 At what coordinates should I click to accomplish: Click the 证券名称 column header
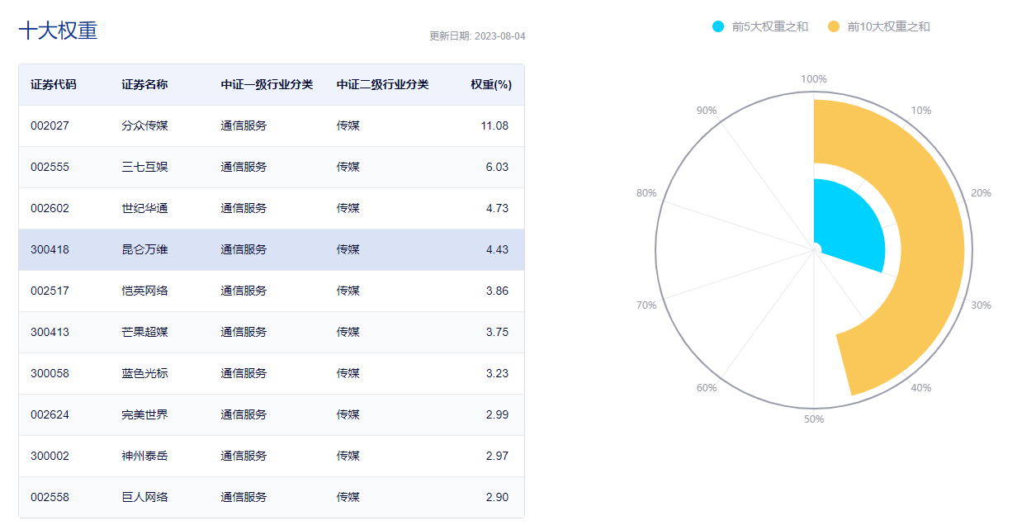coord(144,84)
